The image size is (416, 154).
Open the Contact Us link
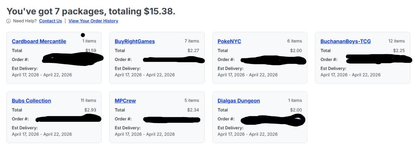pyautogui.click(x=50, y=21)
